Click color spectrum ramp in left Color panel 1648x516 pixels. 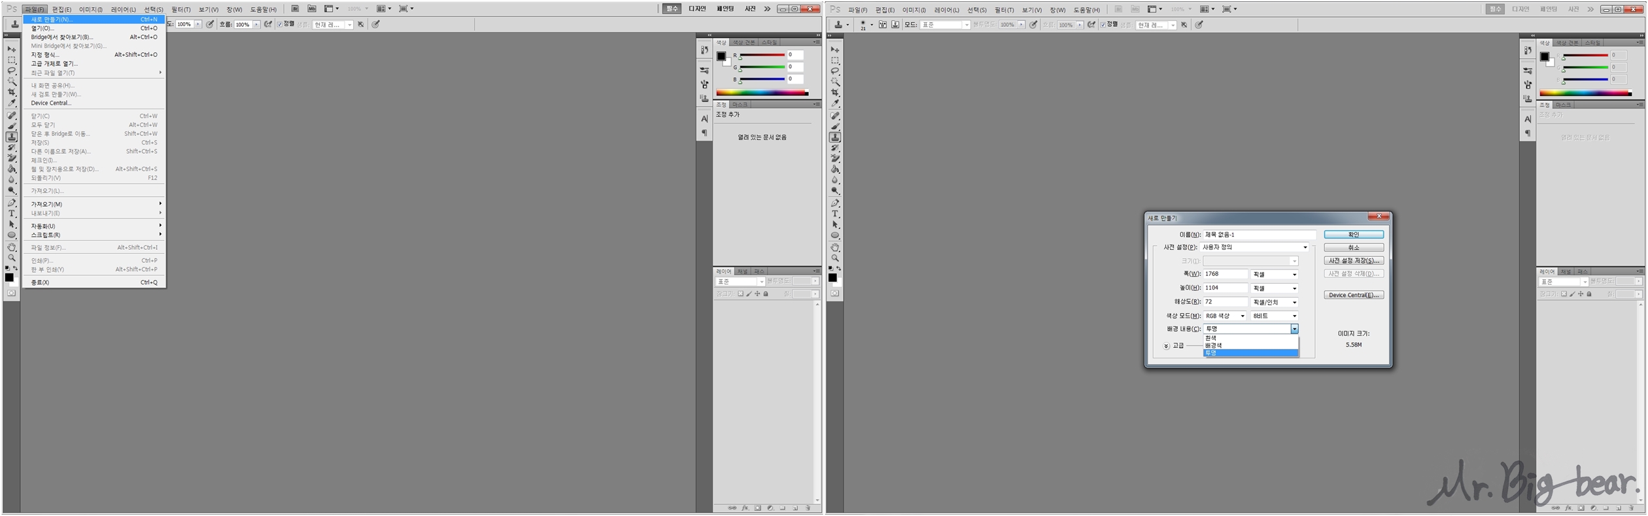[762, 93]
